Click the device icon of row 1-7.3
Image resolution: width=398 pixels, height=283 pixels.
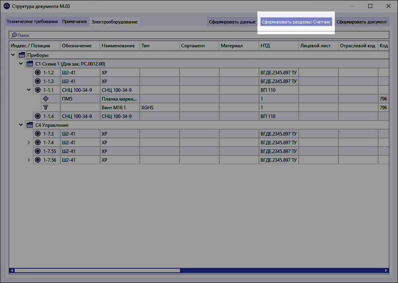[37, 134]
